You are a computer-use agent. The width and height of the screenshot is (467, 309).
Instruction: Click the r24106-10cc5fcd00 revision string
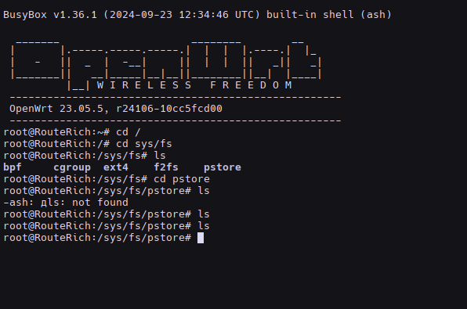click(169, 109)
